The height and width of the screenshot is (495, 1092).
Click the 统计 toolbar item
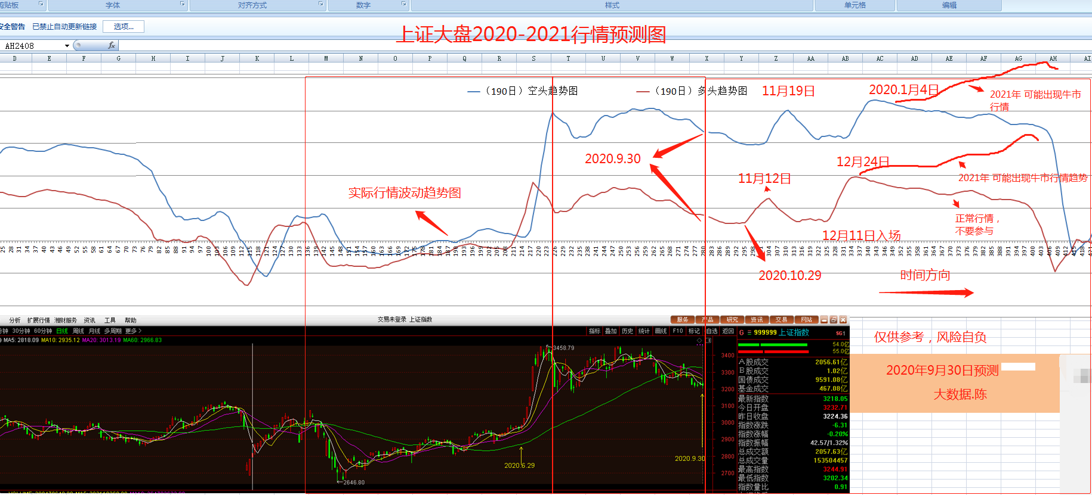click(x=644, y=331)
